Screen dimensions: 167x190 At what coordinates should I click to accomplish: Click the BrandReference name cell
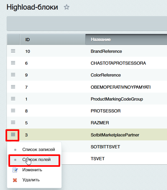point(106,51)
